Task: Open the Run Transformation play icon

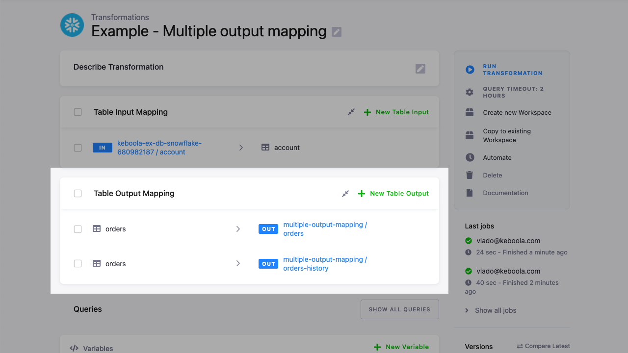Action: pyautogui.click(x=470, y=70)
